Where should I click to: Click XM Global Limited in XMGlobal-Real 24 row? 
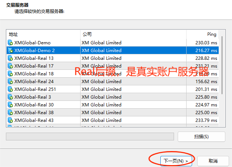pos(102,81)
